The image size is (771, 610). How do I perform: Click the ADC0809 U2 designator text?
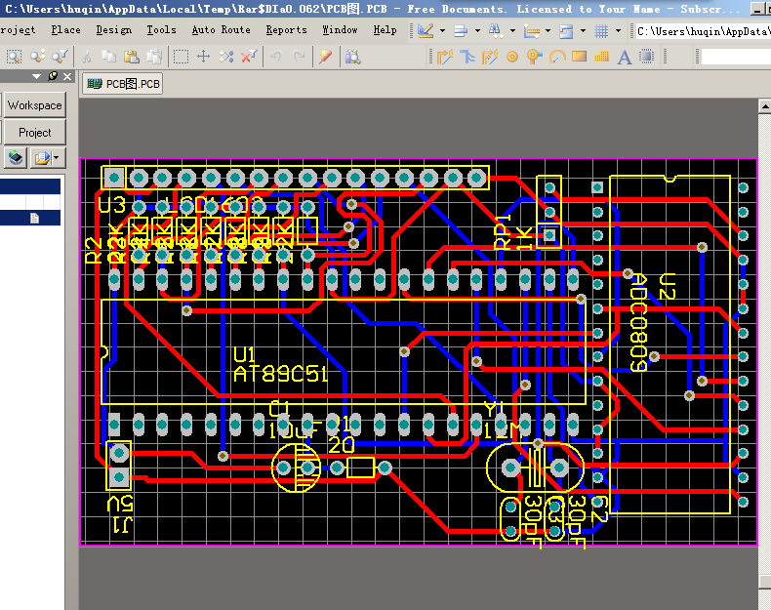(653, 322)
